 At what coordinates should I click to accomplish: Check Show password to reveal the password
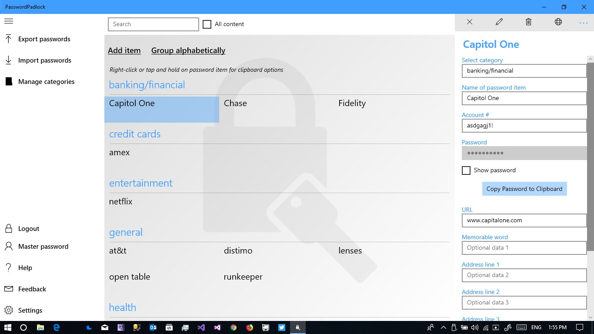tap(466, 170)
